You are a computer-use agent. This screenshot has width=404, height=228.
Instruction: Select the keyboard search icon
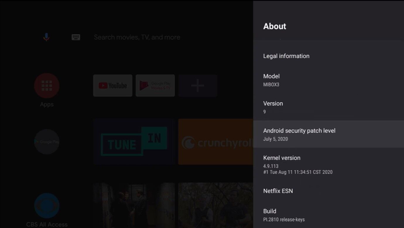click(x=76, y=37)
